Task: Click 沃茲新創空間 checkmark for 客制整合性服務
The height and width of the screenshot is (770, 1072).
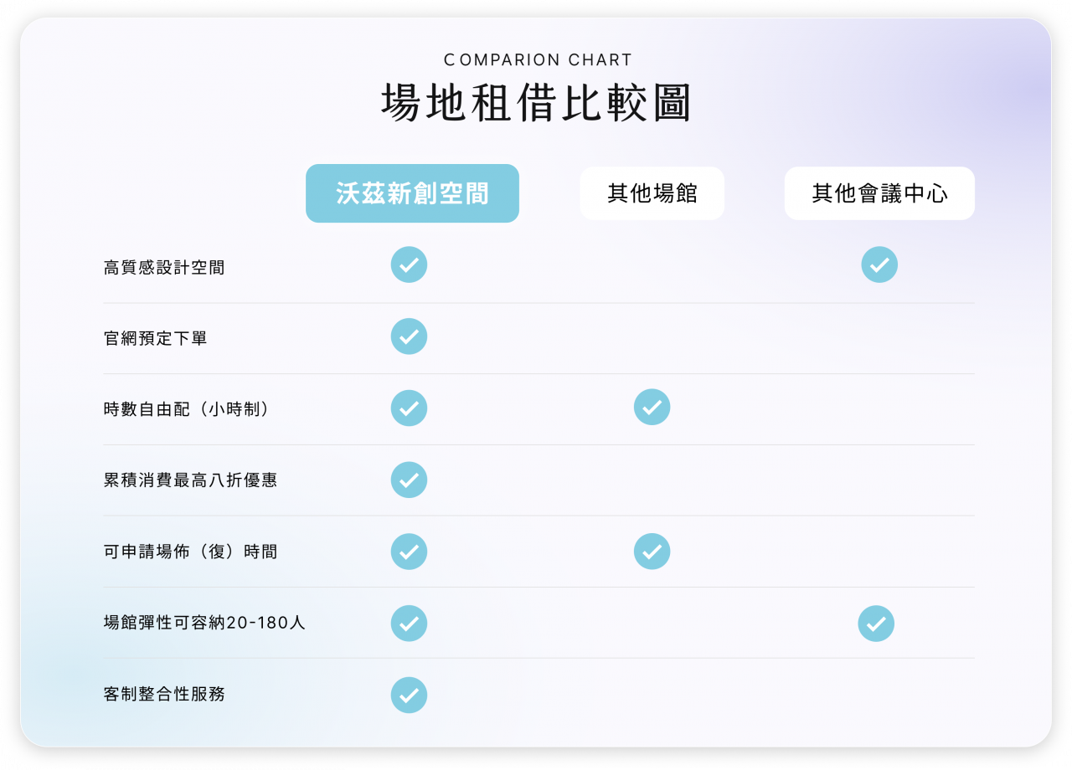Action: pos(409,695)
